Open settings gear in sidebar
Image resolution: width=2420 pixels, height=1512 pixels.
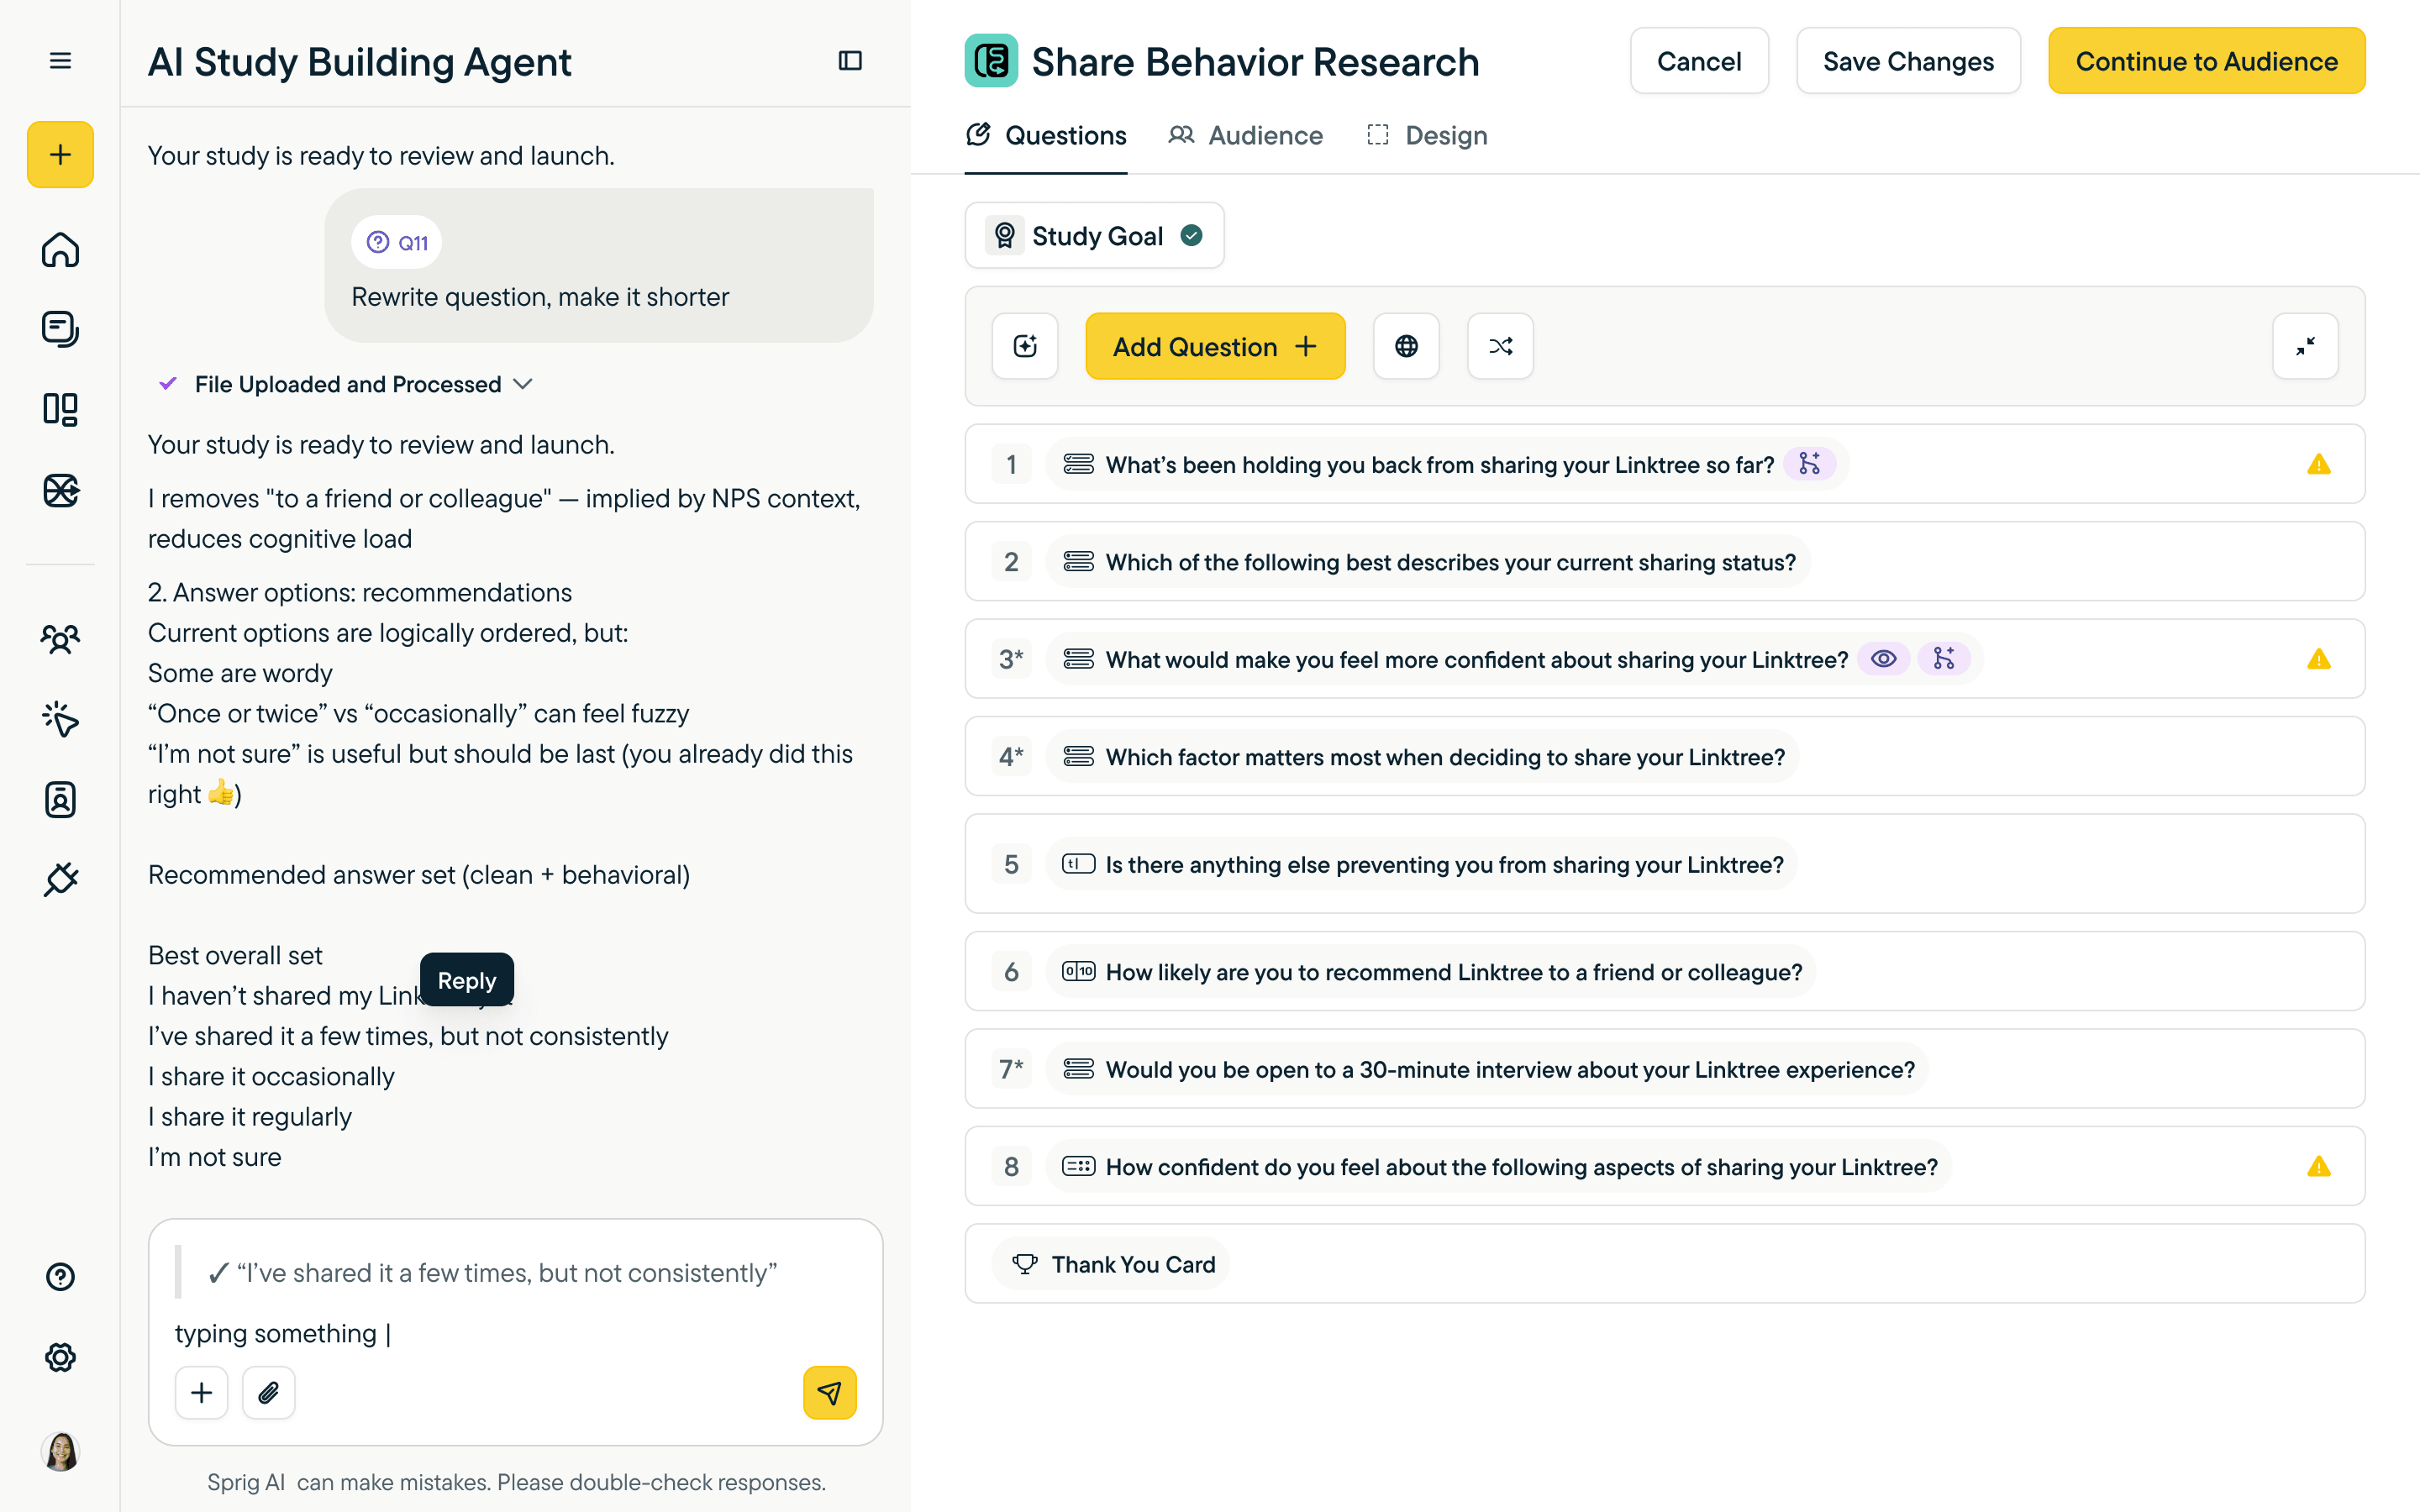coord(60,1357)
